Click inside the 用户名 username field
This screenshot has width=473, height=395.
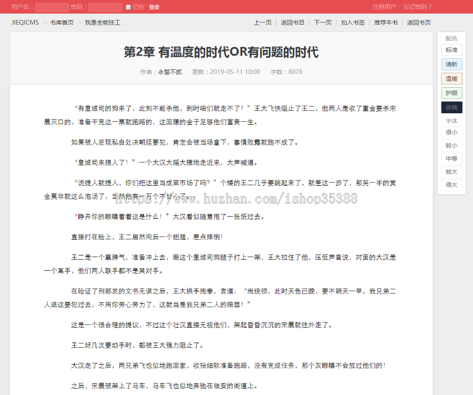click(x=50, y=7)
